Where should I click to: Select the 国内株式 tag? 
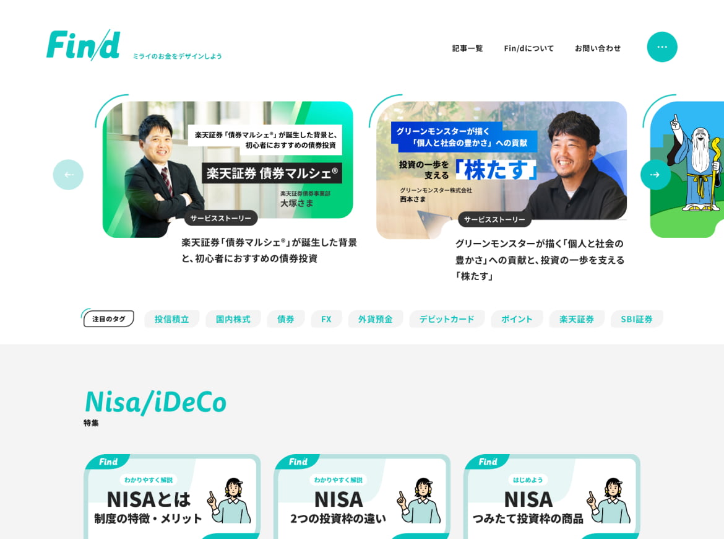(233, 319)
